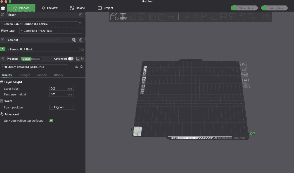Switch process scope to Global
Viewport: 294px width, 173px height.
tap(26, 59)
